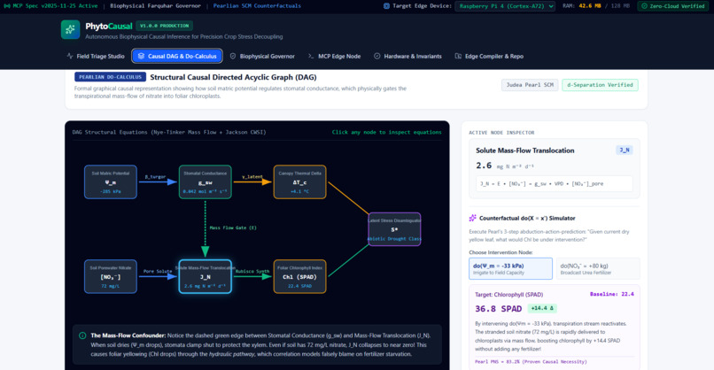The width and height of the screenshot is (714, 370).
Task: Click the Mass-Flow Confounder info icon
Action: [x=82, y=335]
